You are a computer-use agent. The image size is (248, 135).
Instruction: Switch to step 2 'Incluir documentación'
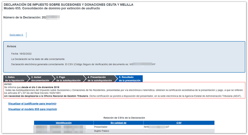click(40, 79)
